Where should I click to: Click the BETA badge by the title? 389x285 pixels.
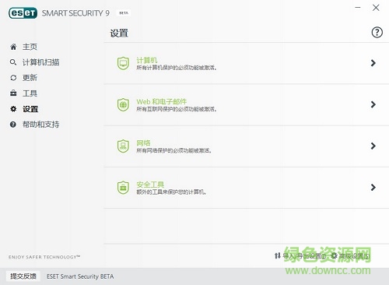(x=124, y=12)
